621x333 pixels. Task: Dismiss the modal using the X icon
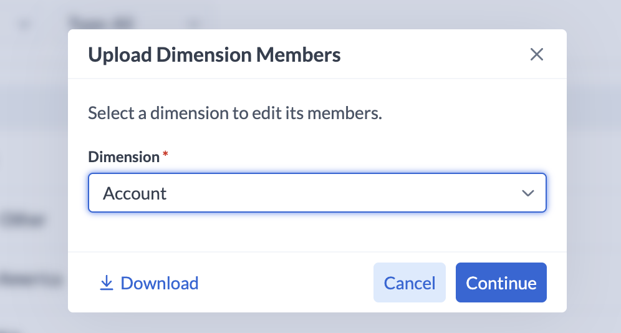(x=536, y=54)
